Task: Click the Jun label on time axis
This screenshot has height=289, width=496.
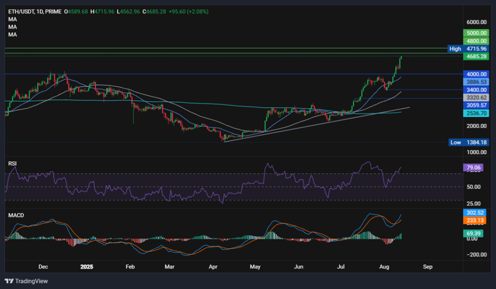Action: point(298,267)
